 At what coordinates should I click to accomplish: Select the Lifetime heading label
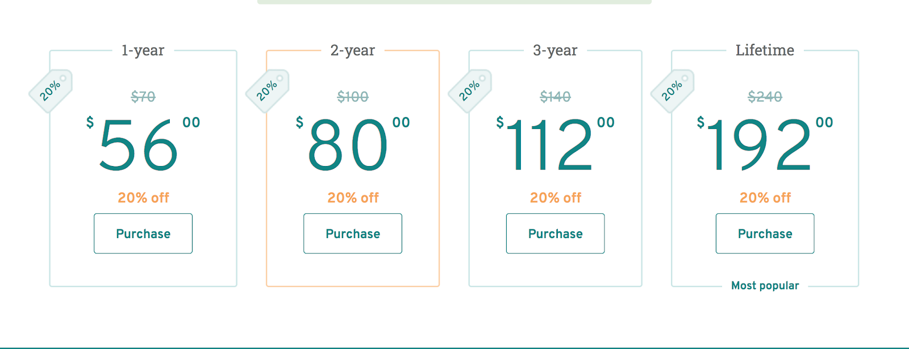(x=765, y=51)
